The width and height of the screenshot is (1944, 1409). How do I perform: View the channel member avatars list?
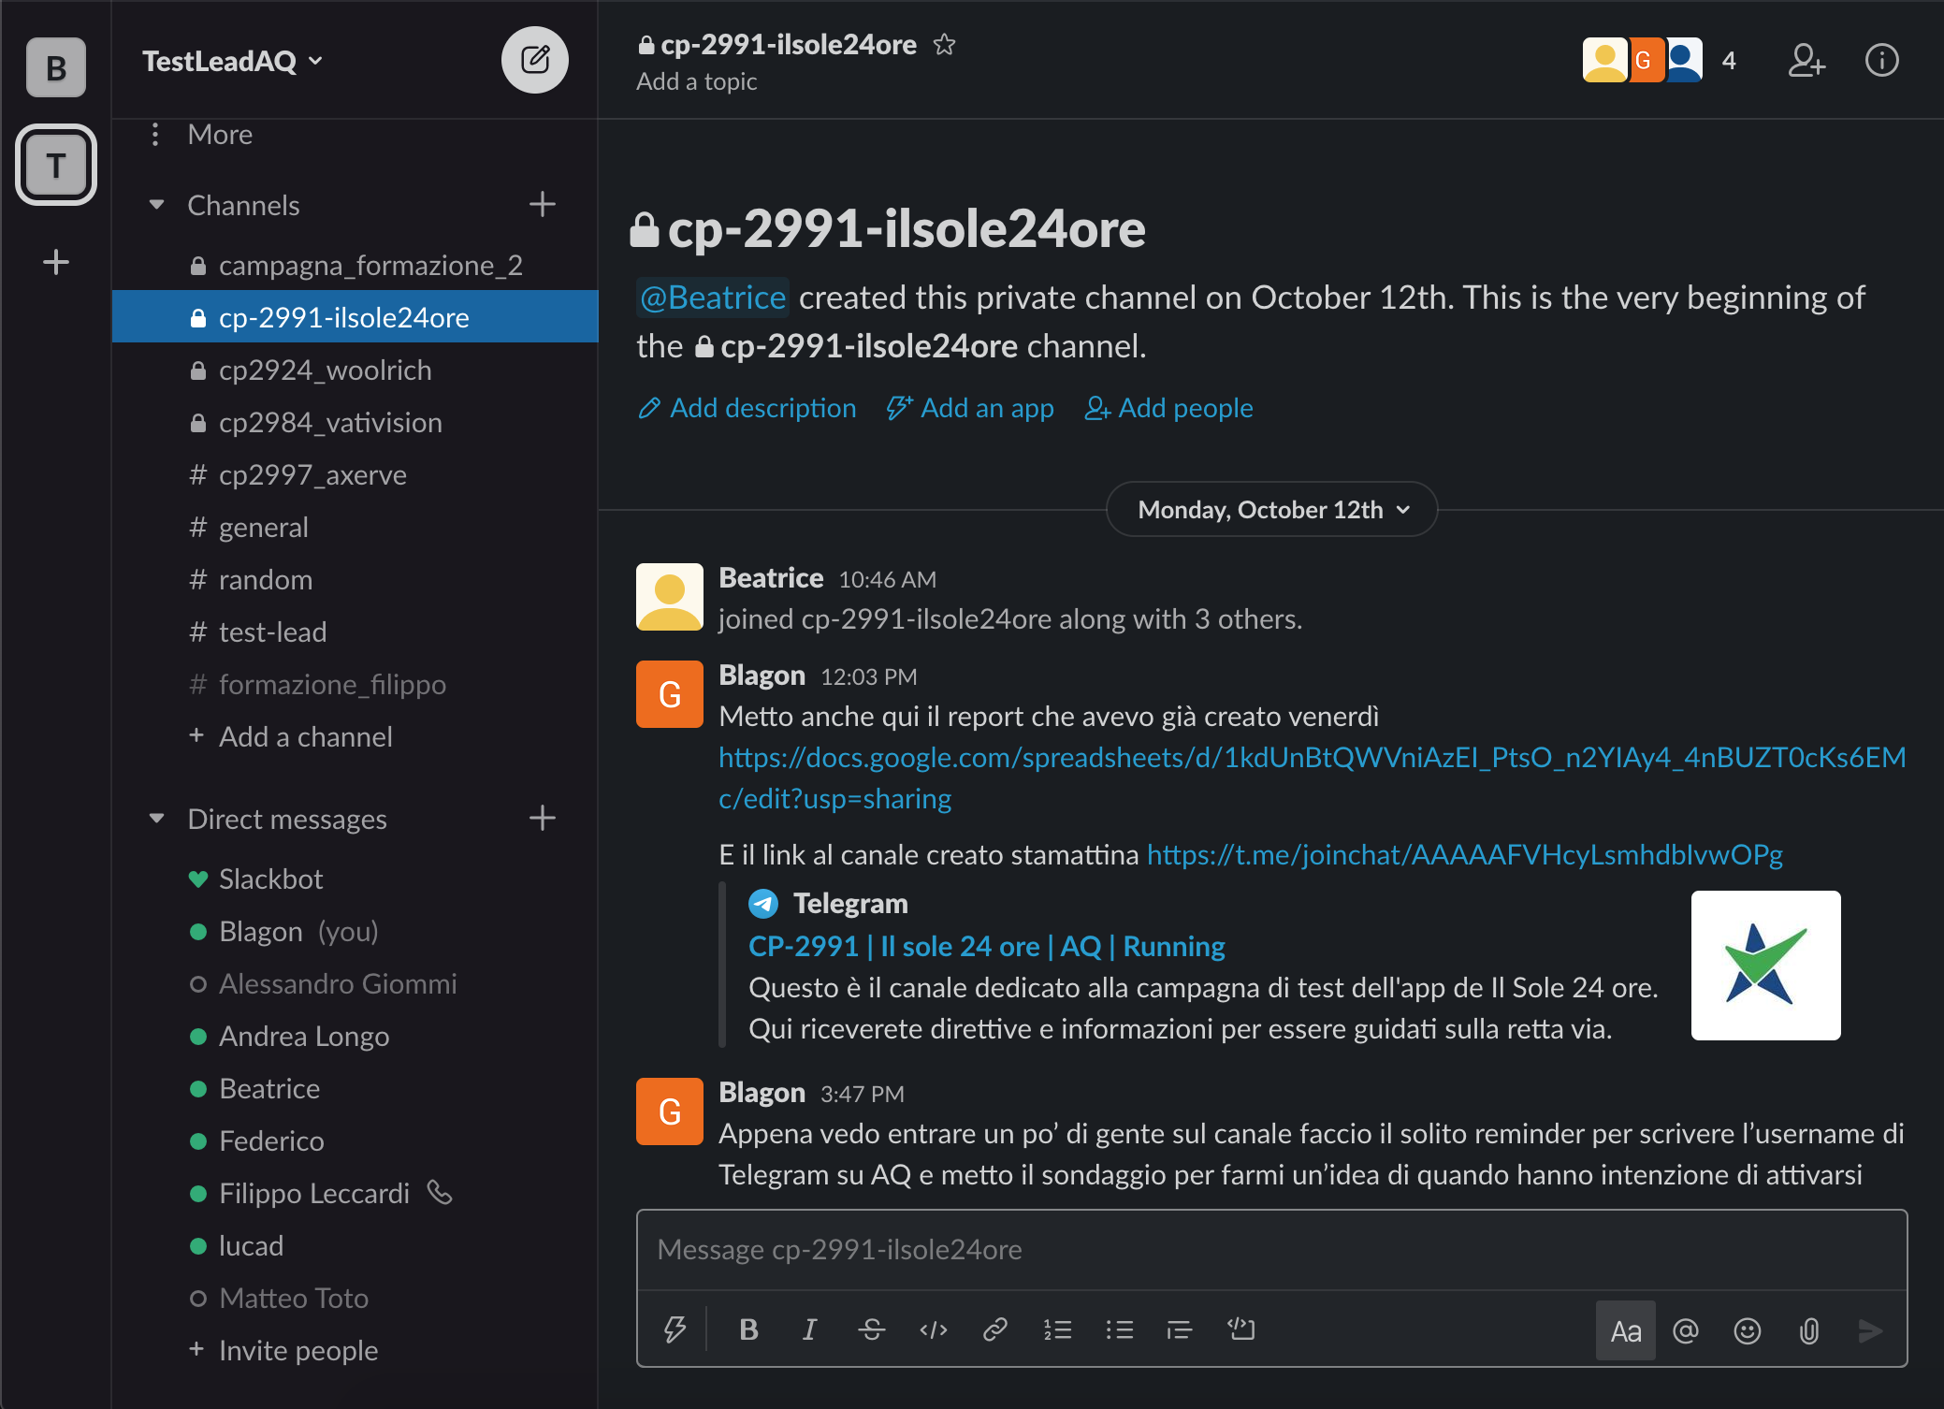pos(1660,61)
